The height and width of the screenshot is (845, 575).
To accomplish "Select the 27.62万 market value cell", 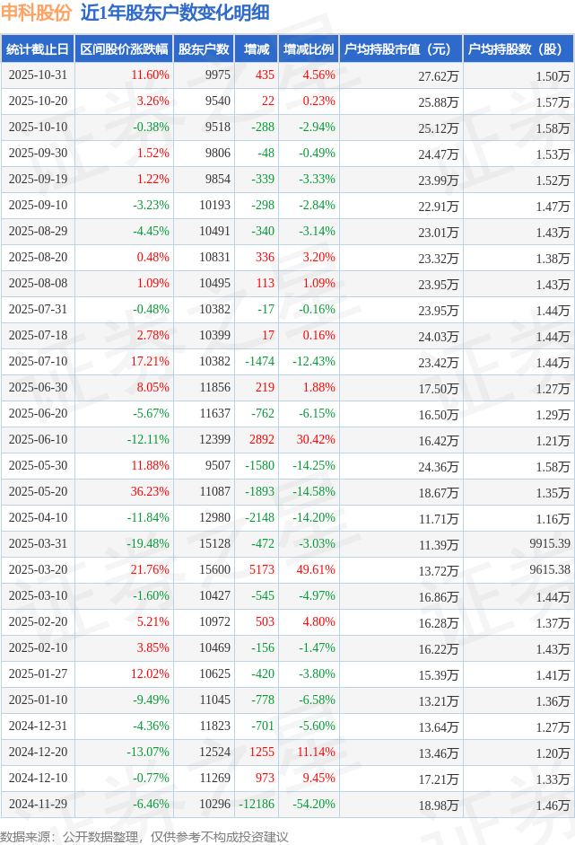I will [x=439, y=75].
